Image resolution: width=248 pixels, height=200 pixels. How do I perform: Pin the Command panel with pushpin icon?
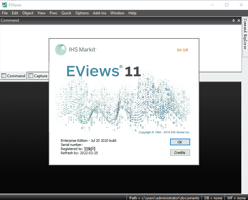(234, 20)
